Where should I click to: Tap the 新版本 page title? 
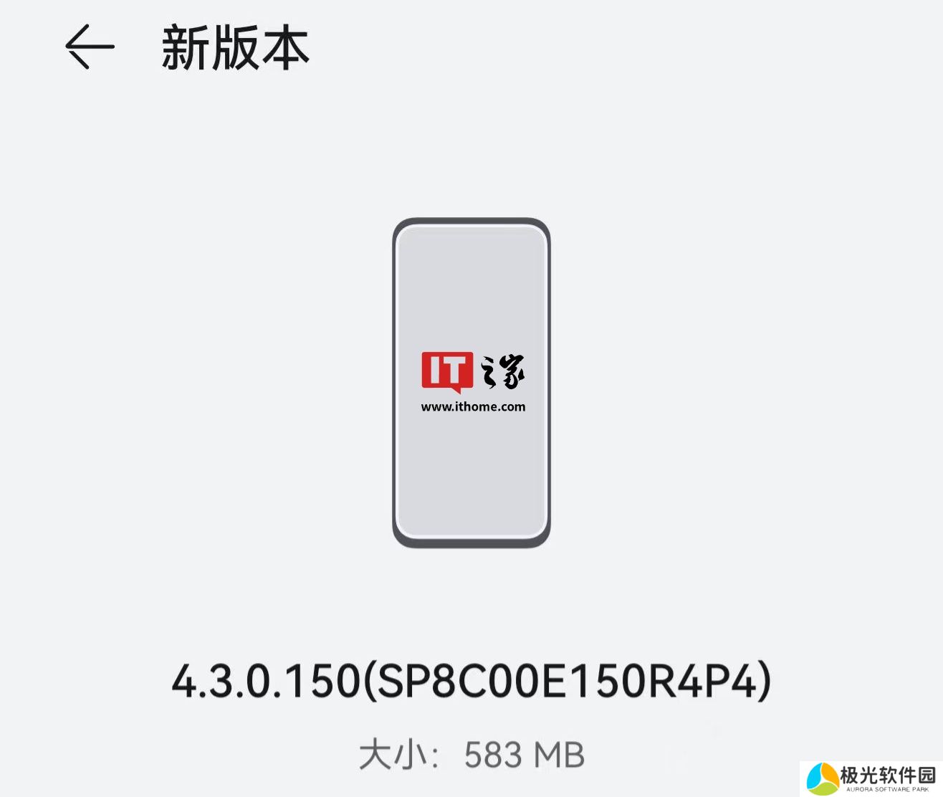click(x=236, y=49)
